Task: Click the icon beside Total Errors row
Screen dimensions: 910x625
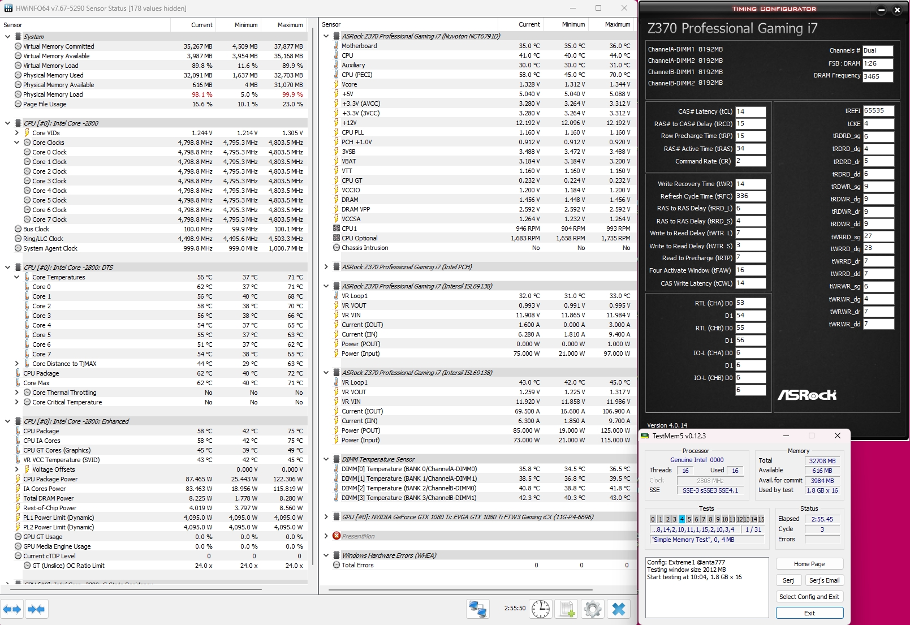Action: coord(337,565)
